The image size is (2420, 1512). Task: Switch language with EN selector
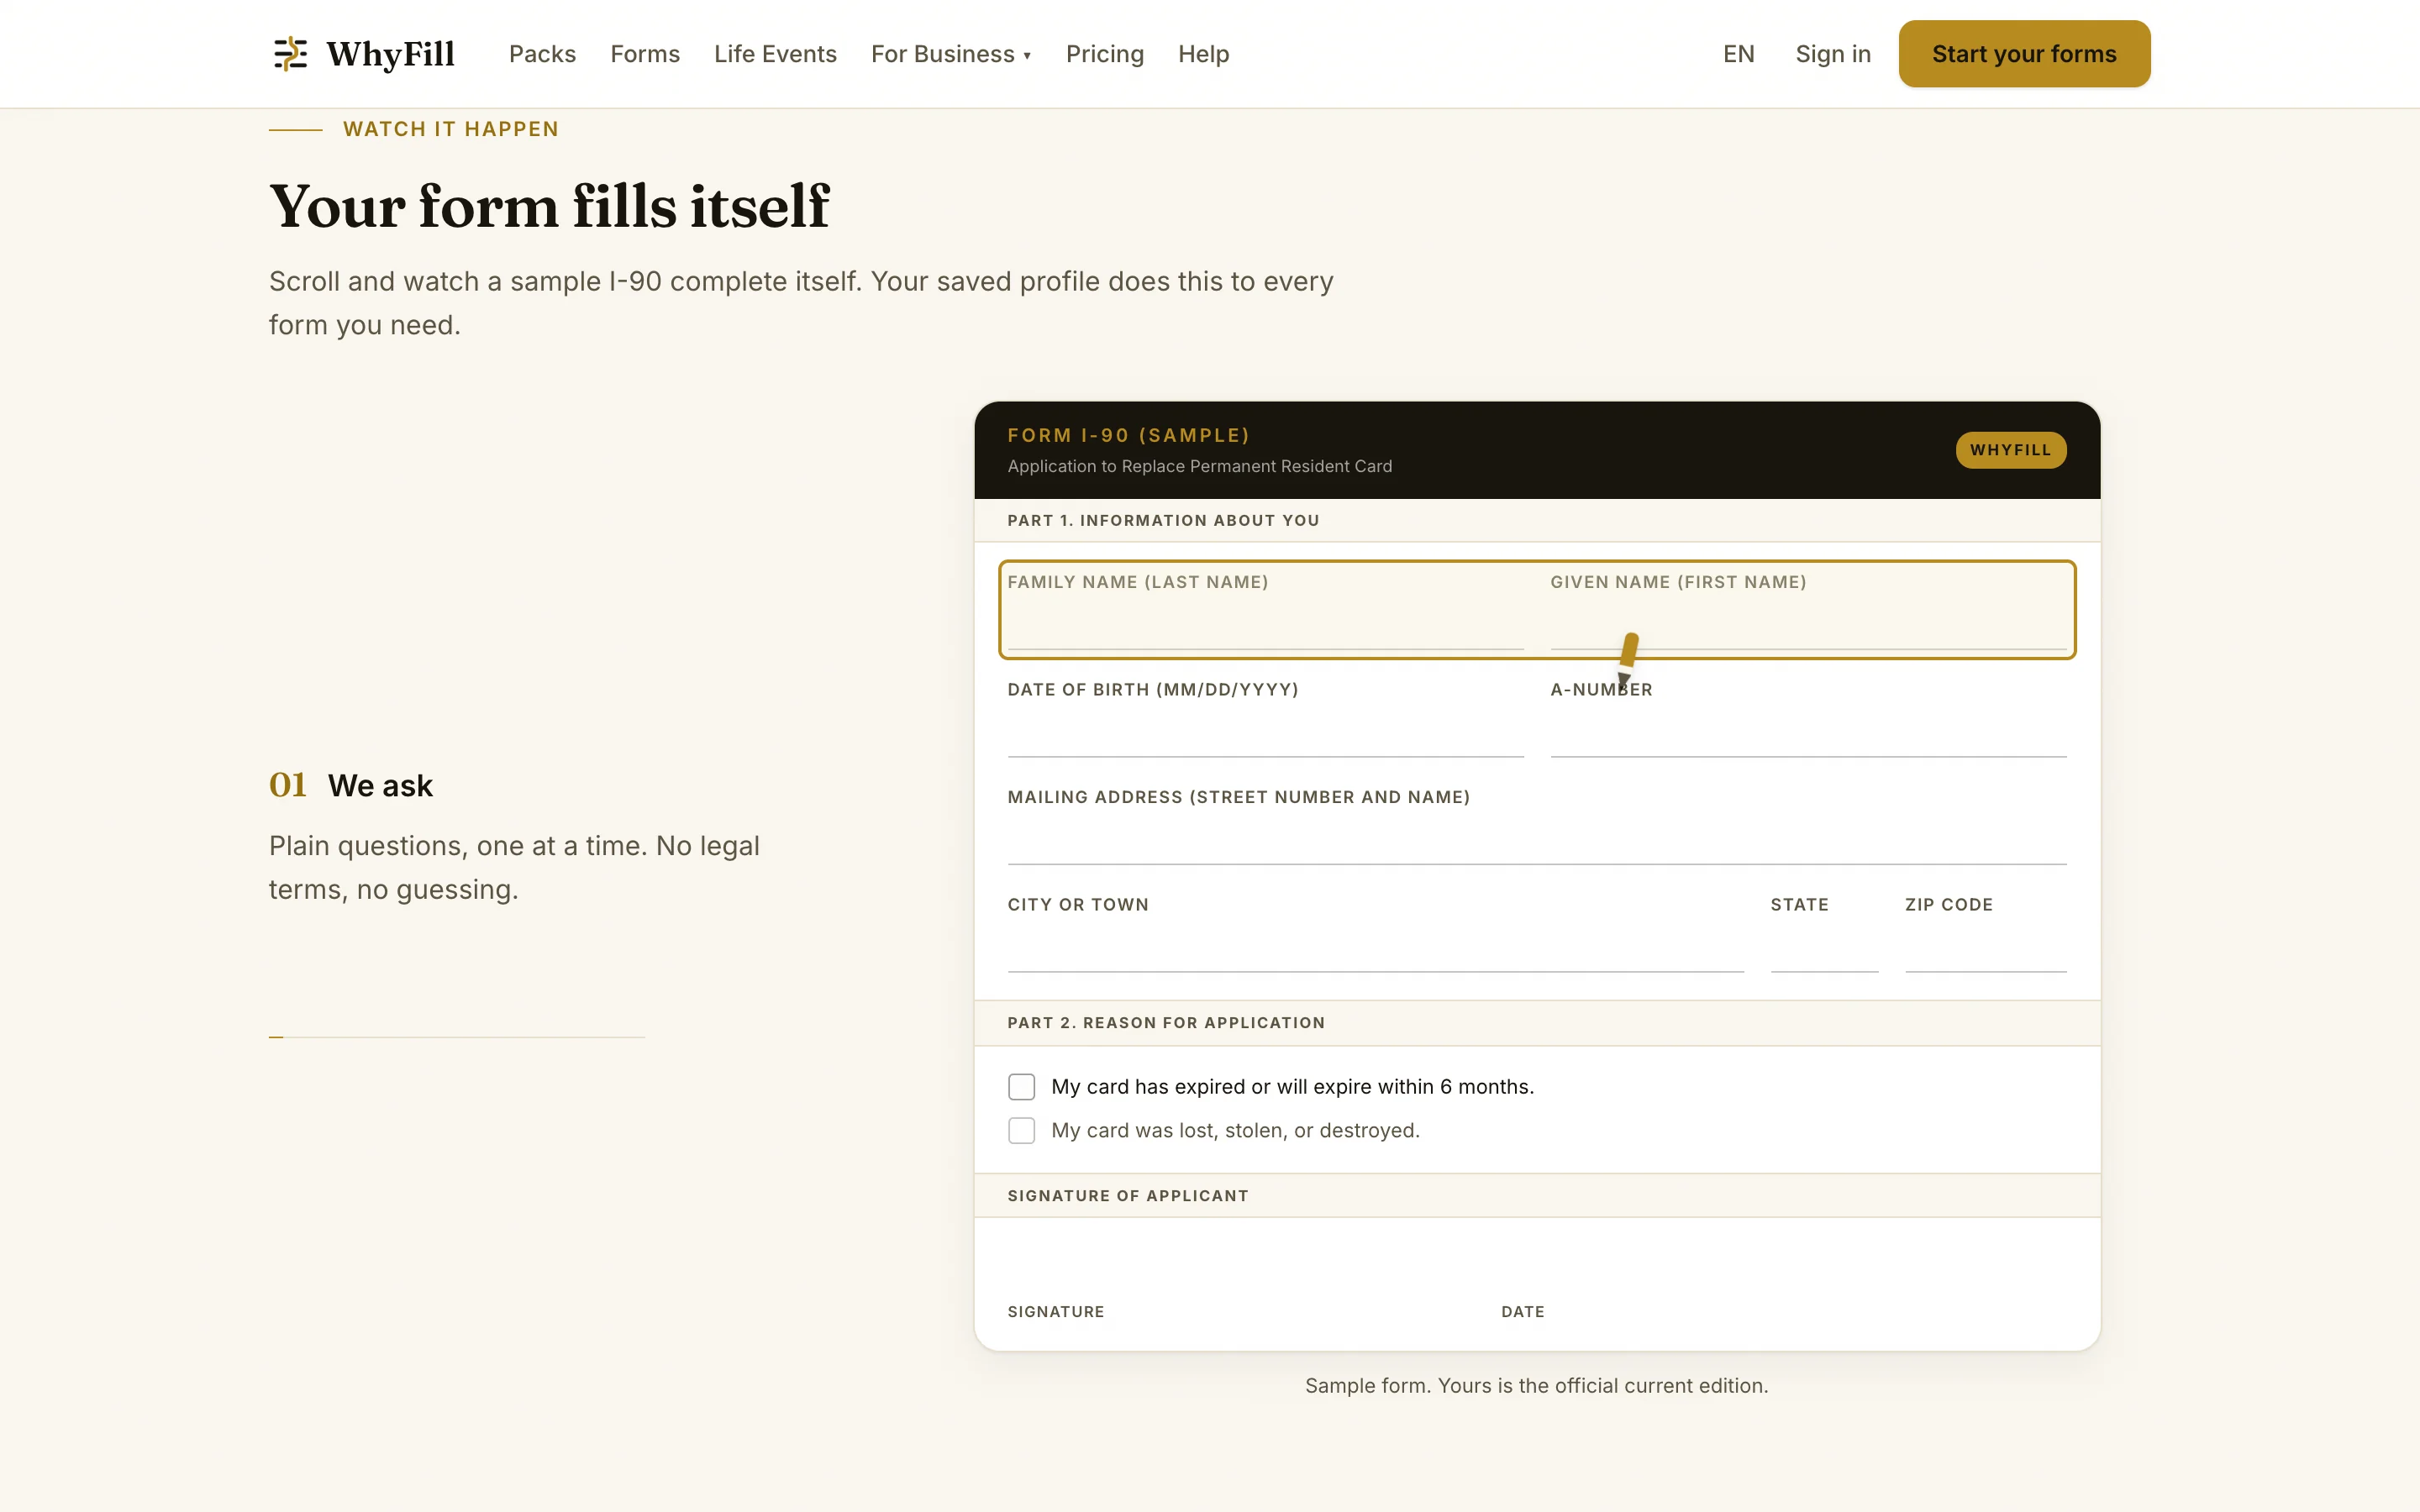pos(1738,54)
